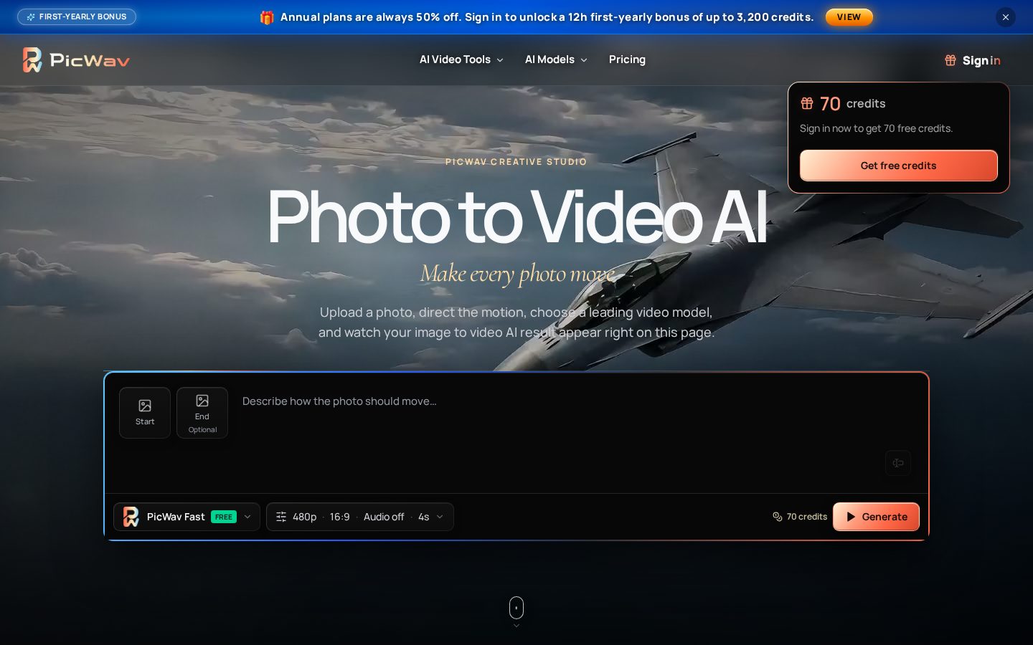Click the Generate button
This screenshot has width=1033, height=645.
click(x=876, y=517)
